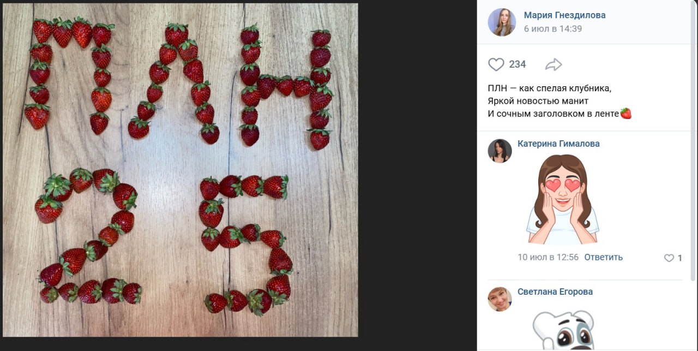Open post timestamp 6 июл в 14:39
This screenshot has width=698, height=351.
click(552, 29)
